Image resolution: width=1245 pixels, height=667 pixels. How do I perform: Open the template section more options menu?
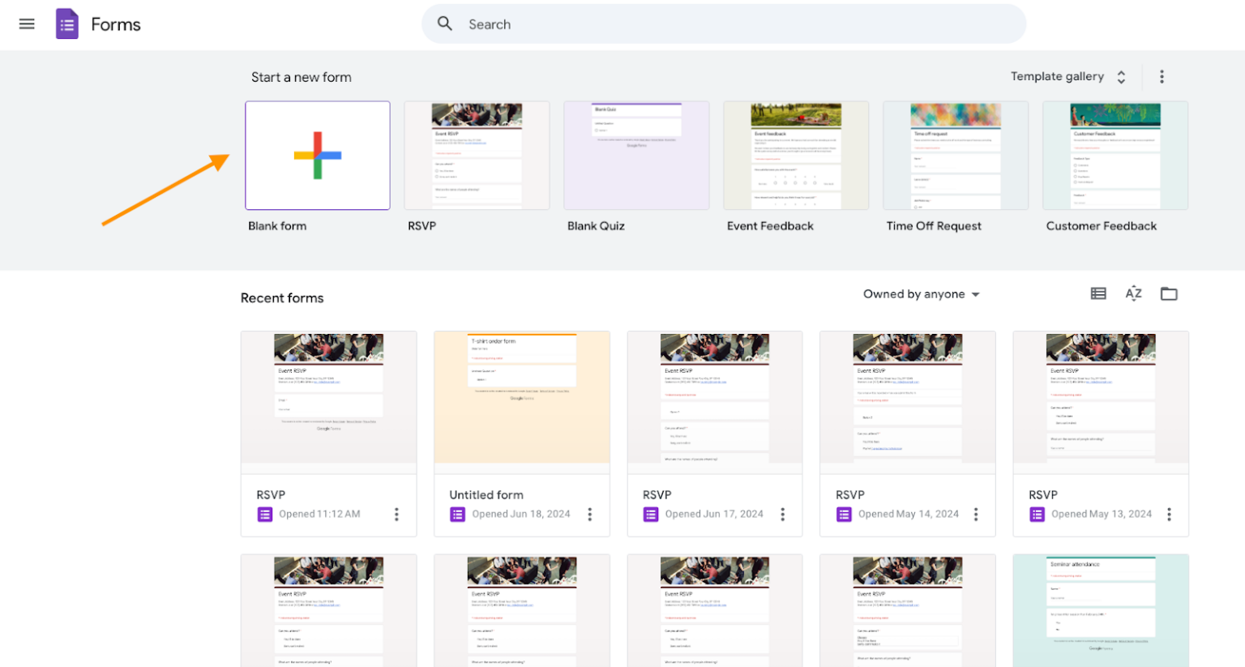tap(1162, 77)
